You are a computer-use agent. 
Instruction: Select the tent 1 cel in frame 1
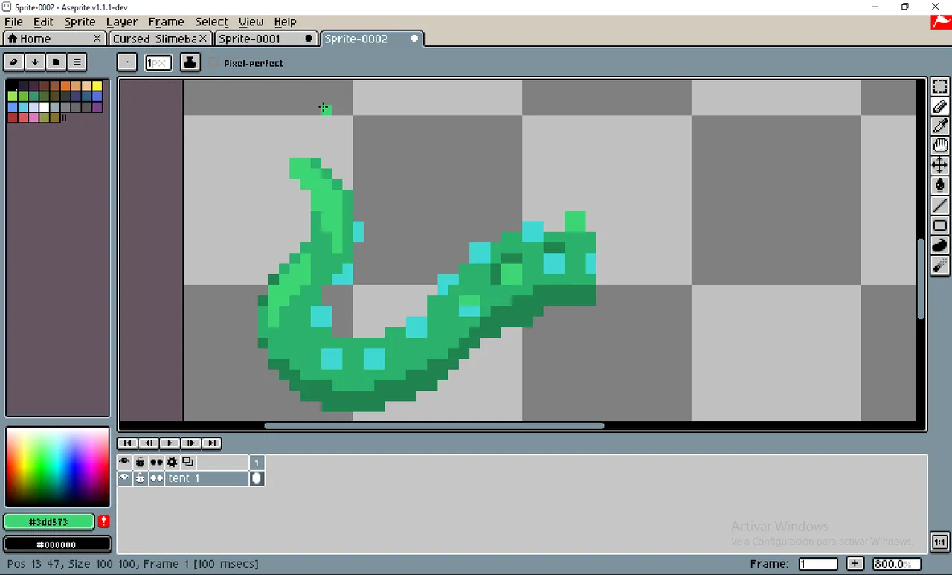pos(257,478)
